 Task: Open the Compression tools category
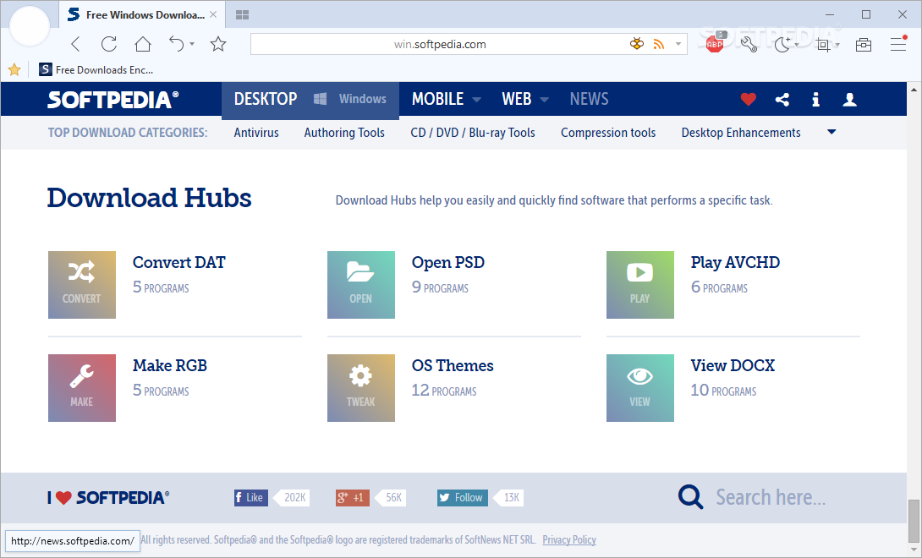coord(608,133)
